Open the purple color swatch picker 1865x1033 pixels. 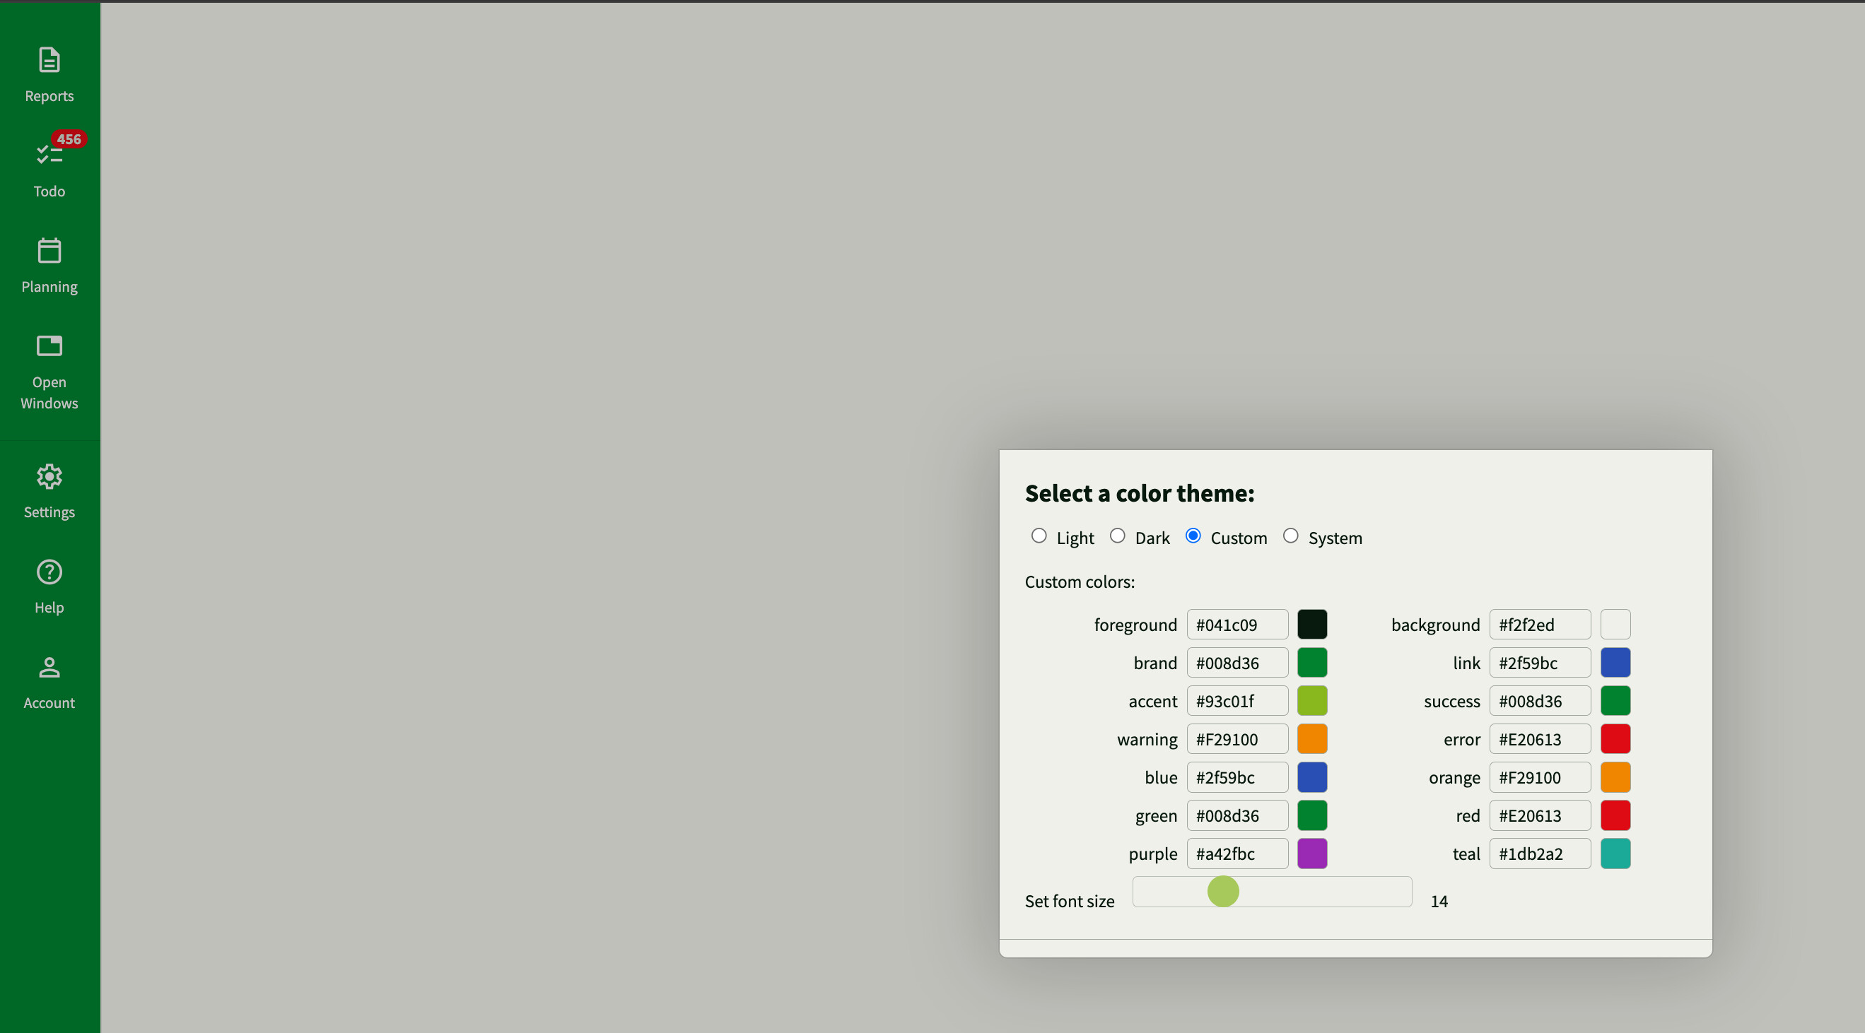point(1312,854)
